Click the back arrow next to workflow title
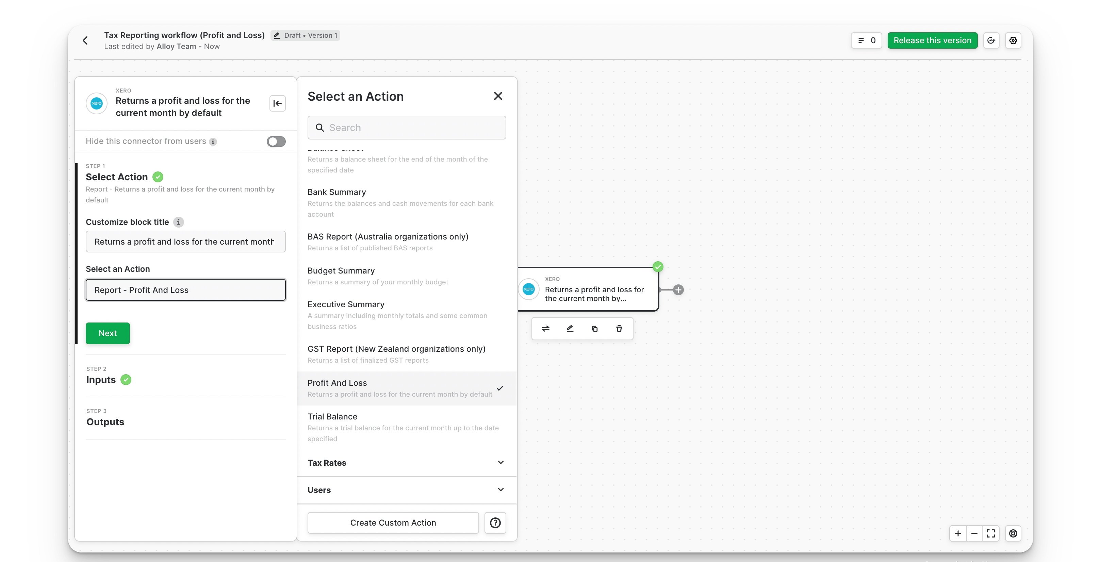 [x=85, y=40]
